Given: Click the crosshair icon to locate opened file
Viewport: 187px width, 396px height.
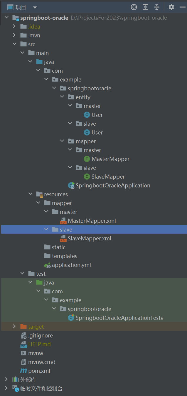Looking at the screenshot, I should (x=134, y=7).
